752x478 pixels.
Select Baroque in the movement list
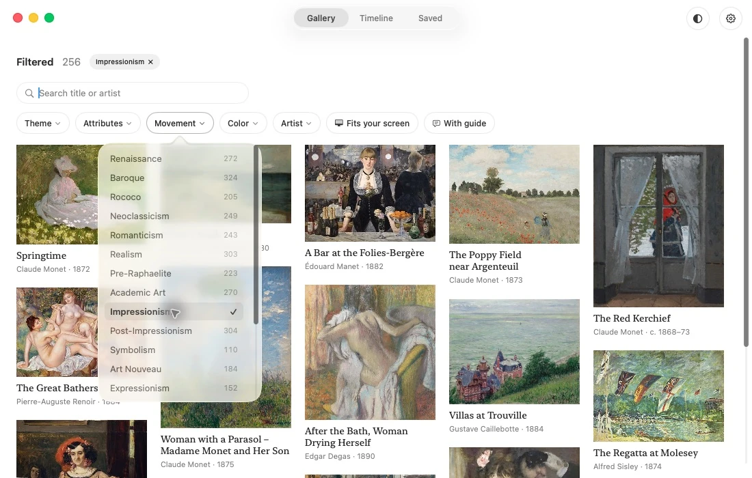pos(174,178)
